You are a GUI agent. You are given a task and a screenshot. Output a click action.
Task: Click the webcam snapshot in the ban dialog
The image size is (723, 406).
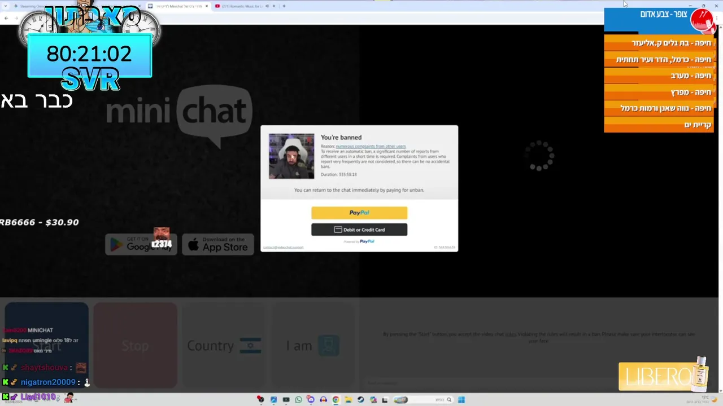[x=291, y=156]
